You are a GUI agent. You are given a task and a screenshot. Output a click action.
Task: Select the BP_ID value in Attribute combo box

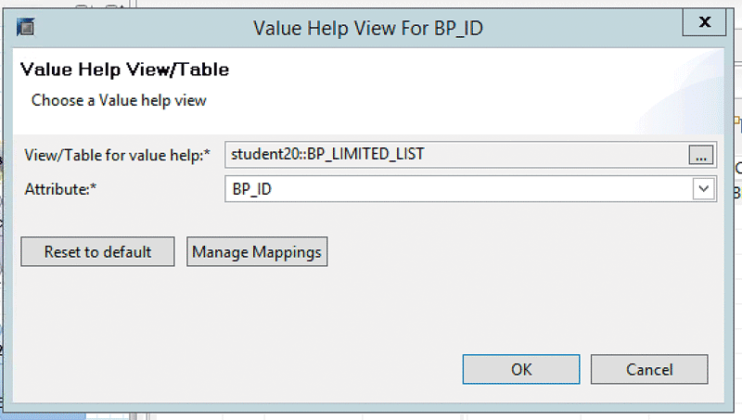point(454,189)
